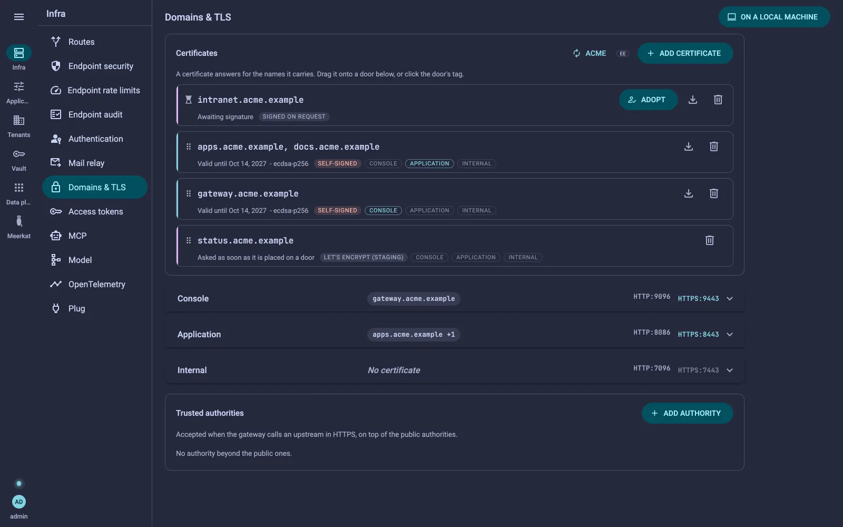This screenshot has width=843, height=527.
Task: Go to Access tokens page
Action: point(95,211)
